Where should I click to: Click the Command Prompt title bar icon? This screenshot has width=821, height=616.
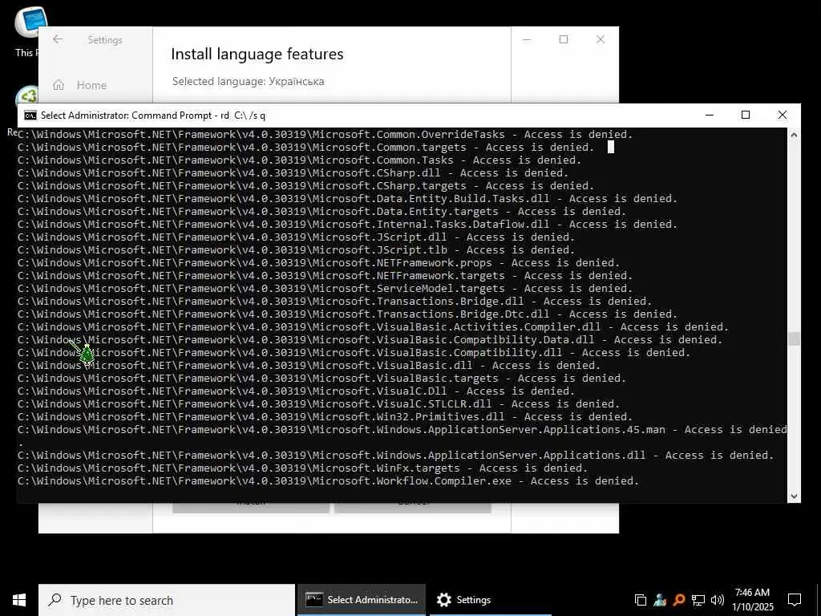(x=30, y=115)
